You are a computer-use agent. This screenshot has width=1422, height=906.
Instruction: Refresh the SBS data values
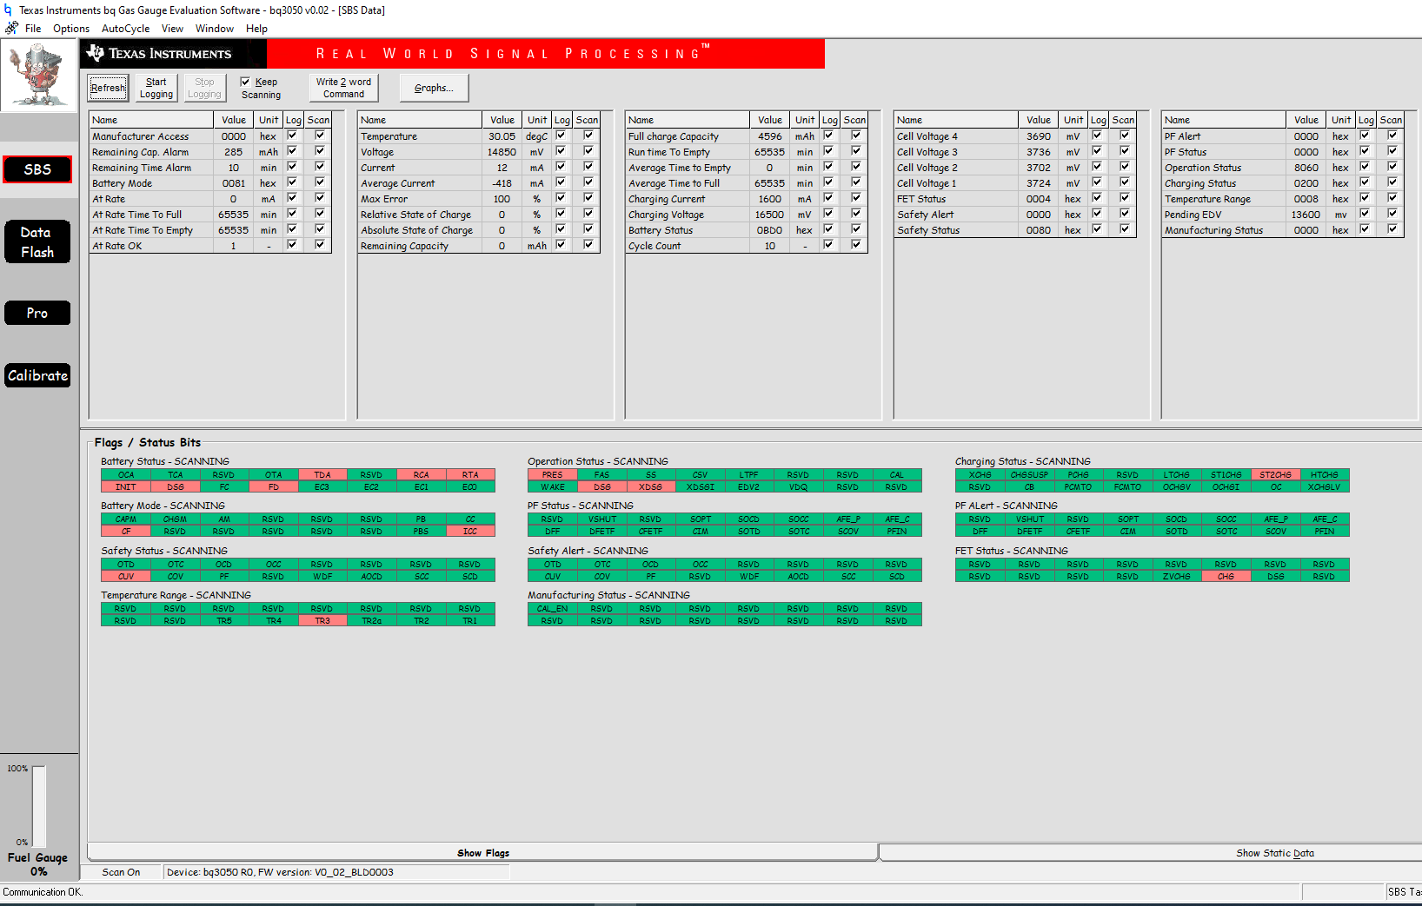coord(109,88)
